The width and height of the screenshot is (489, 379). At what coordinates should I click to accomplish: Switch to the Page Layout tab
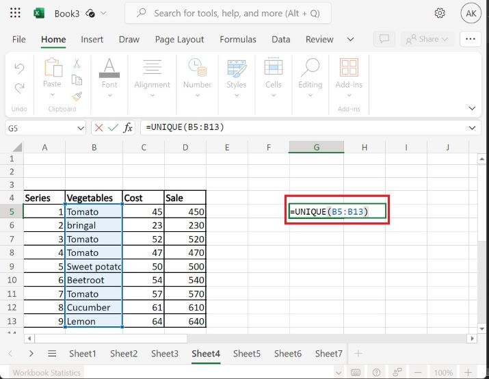[179, 39]
